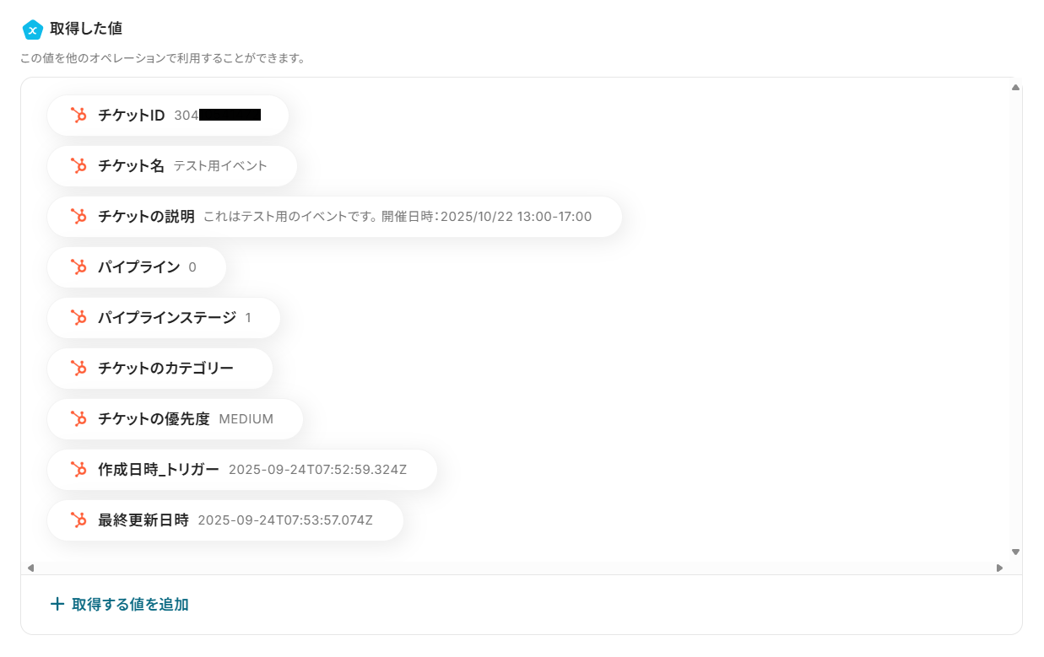Screen dimensions: 1044x657
Task: Click the HubSpot icon beside チケットの優先度
Action: [x=79, y=419]
